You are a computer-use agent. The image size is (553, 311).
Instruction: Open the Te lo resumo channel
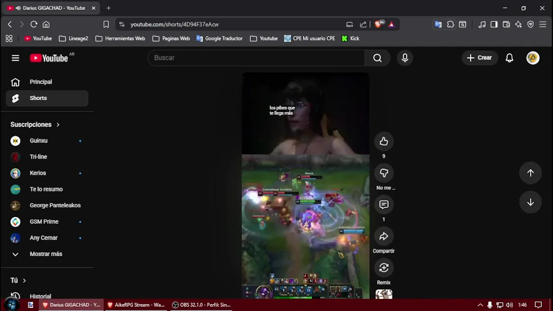47,189
